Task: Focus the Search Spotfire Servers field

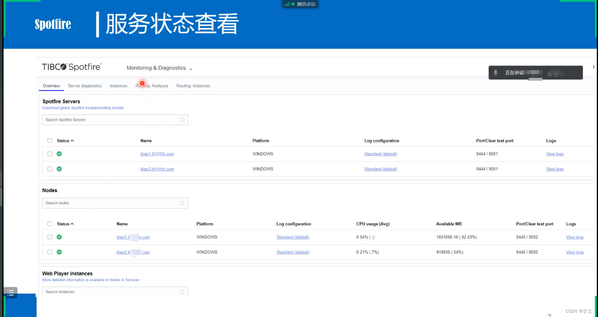Action: pyautogui.click(x=115, y=120)
